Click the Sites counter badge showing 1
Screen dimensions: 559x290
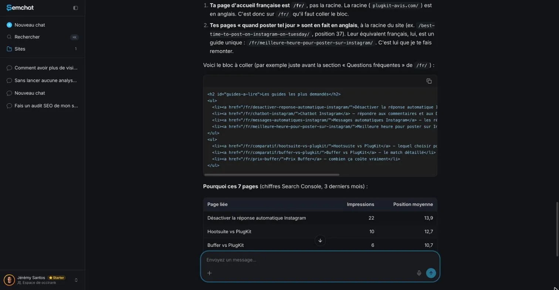[x=76, y=49]
